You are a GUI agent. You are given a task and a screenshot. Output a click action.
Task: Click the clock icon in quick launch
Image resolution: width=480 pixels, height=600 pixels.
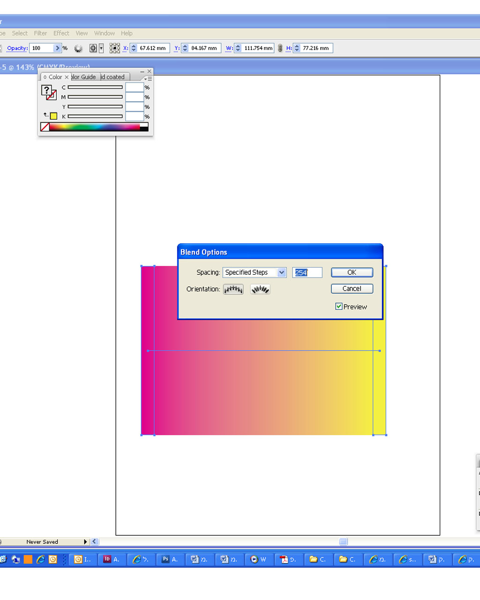pos(53,559)
